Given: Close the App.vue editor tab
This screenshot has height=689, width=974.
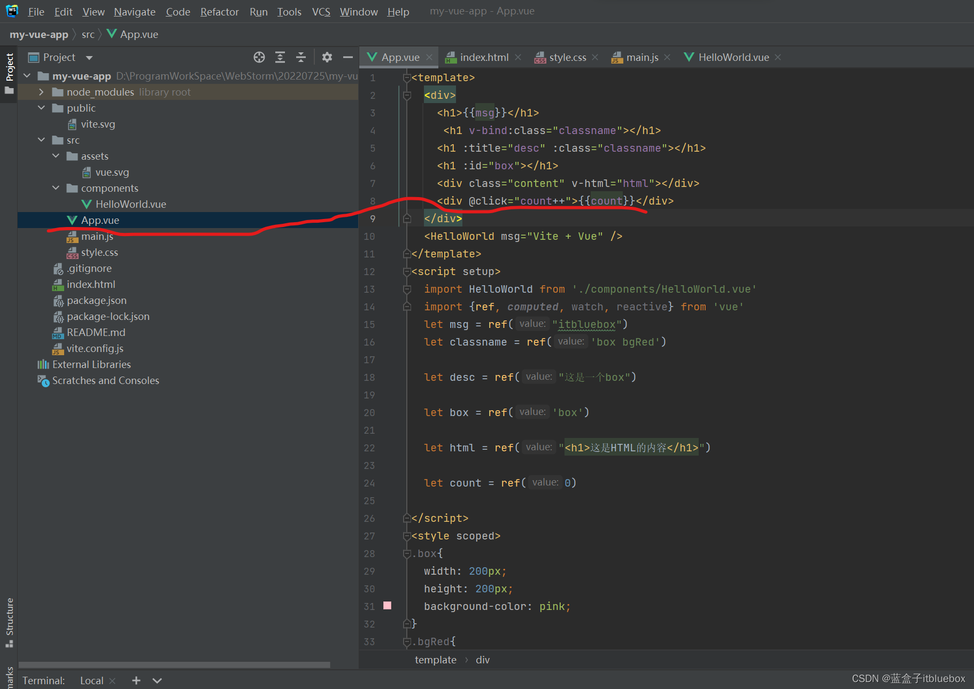Looking at the screenshot, I should [x=429, y=57].
